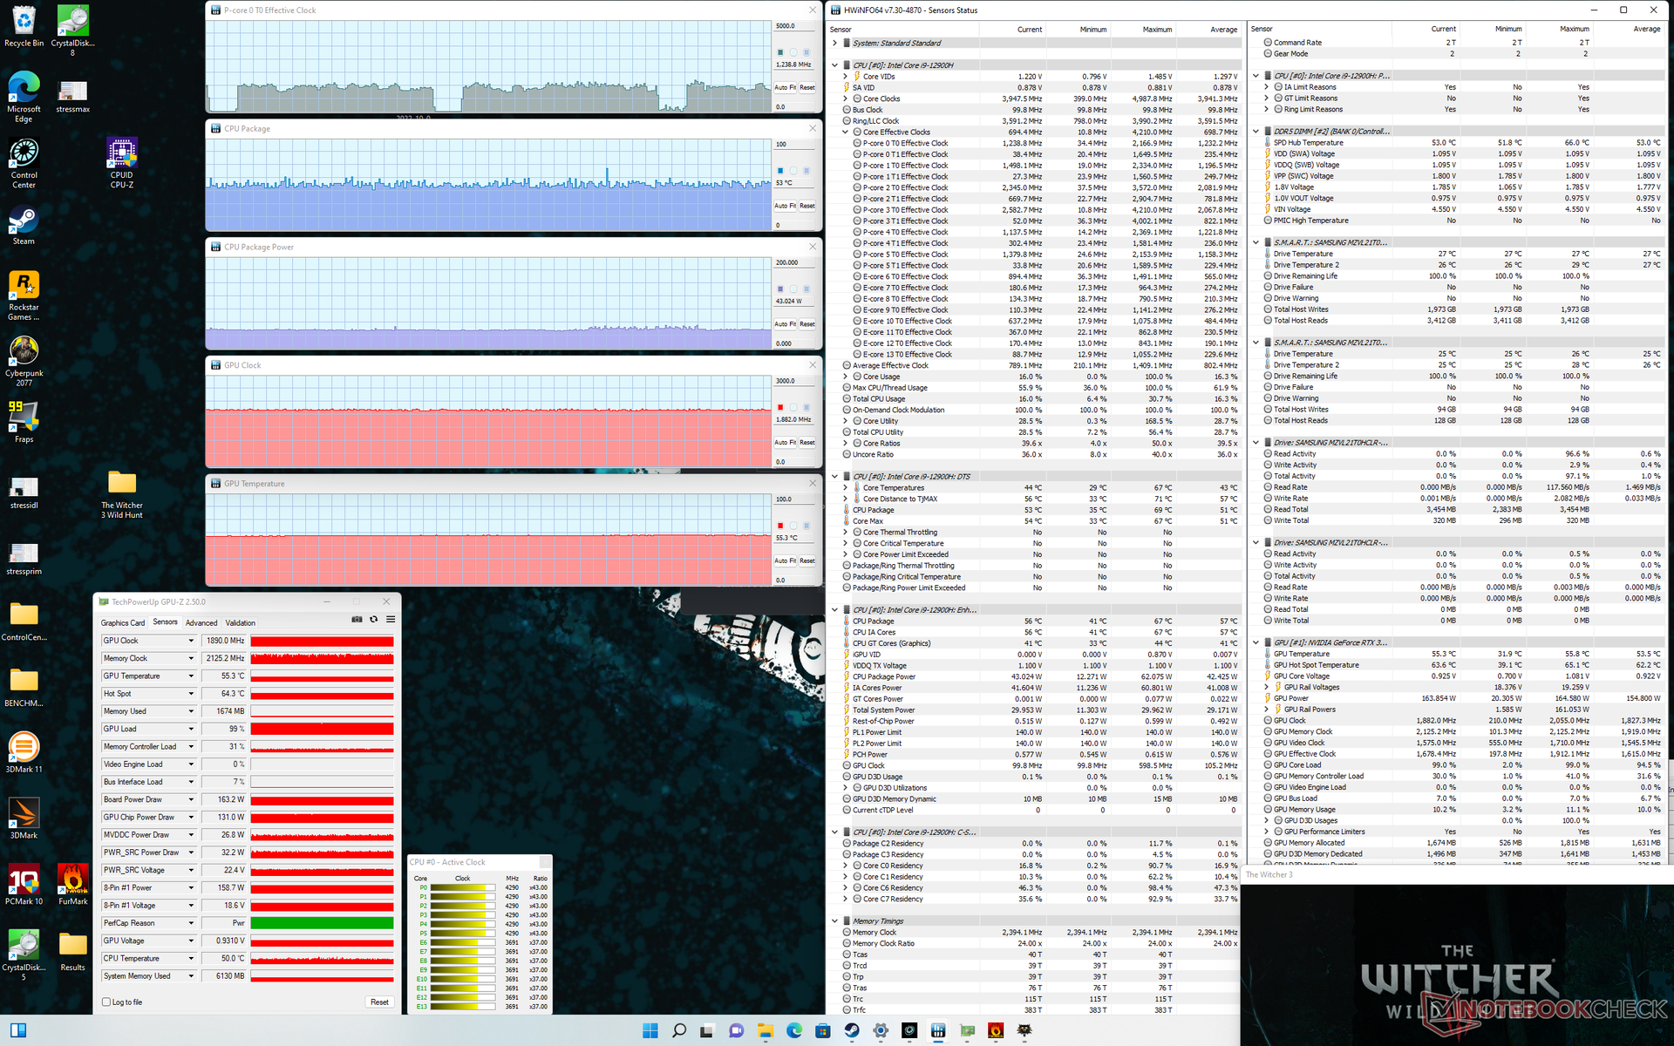Viewport: 1674px width, 1046px height.
Task: Toggle the red color box in GPU Clock graph
Action: (x=780, y=407)
